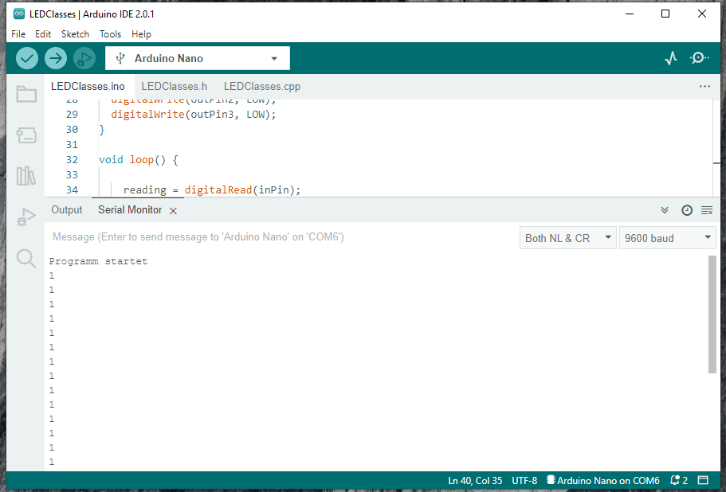Click the Verify checkmark button
Viewport: 726px width, 492px height.
pyautogui.click(x=27, y=58)
